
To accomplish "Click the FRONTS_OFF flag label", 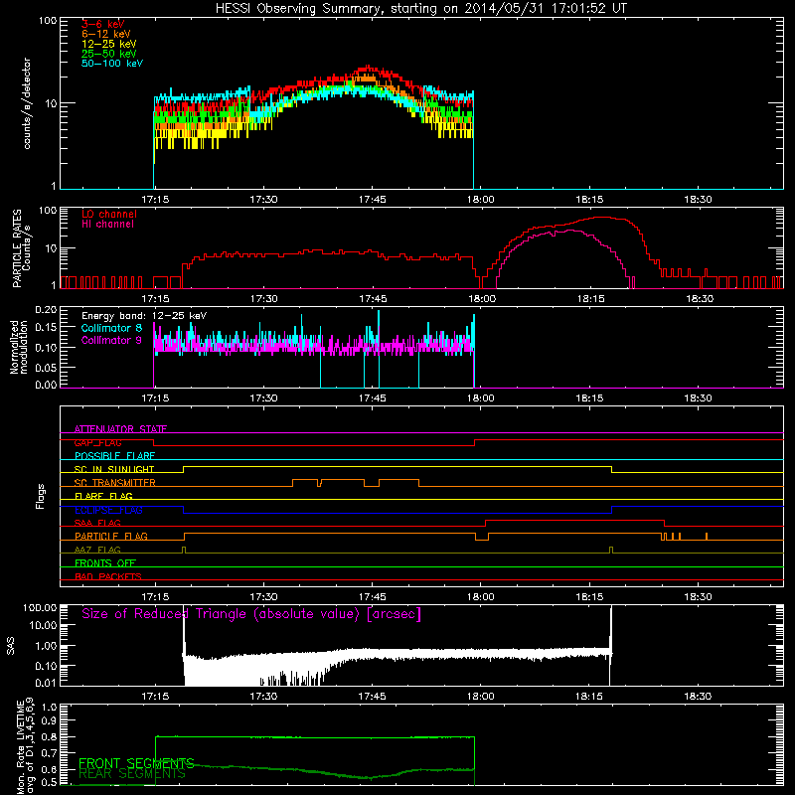I will click(105, 563).
